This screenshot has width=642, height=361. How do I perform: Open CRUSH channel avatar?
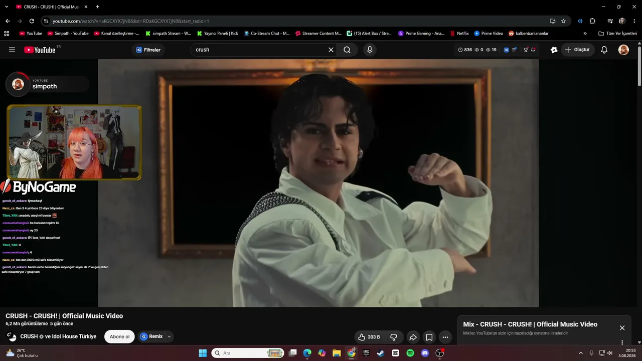click(11, 336)
